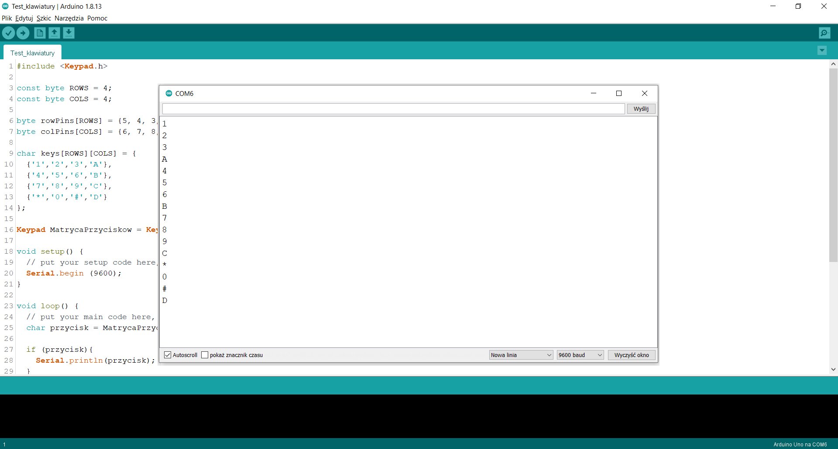838x449 pixels.
Task: Create a new sketch using the New icon
Action: [40, 33]
